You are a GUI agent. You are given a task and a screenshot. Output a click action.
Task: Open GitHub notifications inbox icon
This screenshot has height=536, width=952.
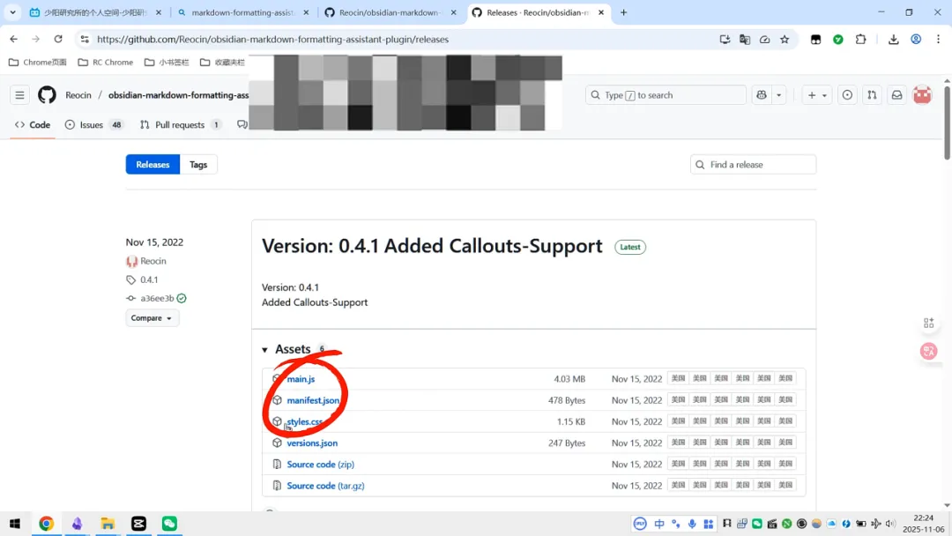point(896,95)
